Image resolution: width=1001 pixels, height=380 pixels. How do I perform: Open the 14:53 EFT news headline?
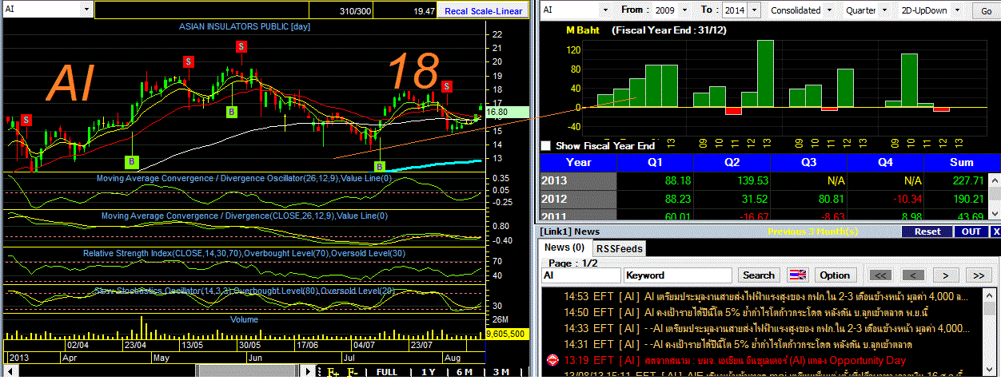(x=764, y=296)
